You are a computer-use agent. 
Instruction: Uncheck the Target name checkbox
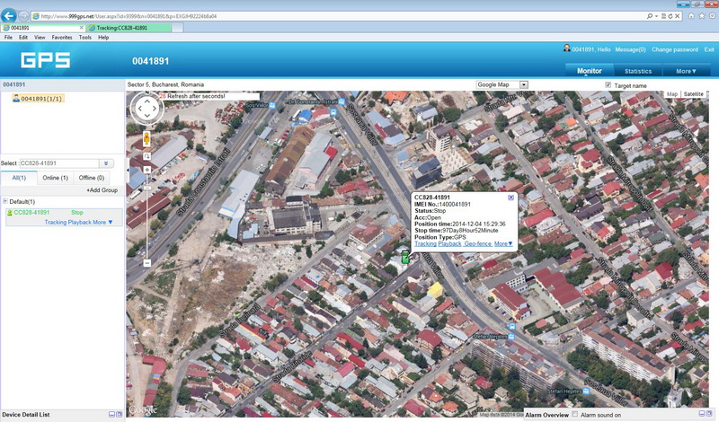tap(608, 84)
